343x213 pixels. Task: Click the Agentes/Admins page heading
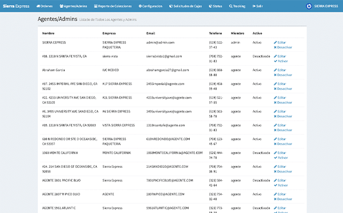coord(57,19)
